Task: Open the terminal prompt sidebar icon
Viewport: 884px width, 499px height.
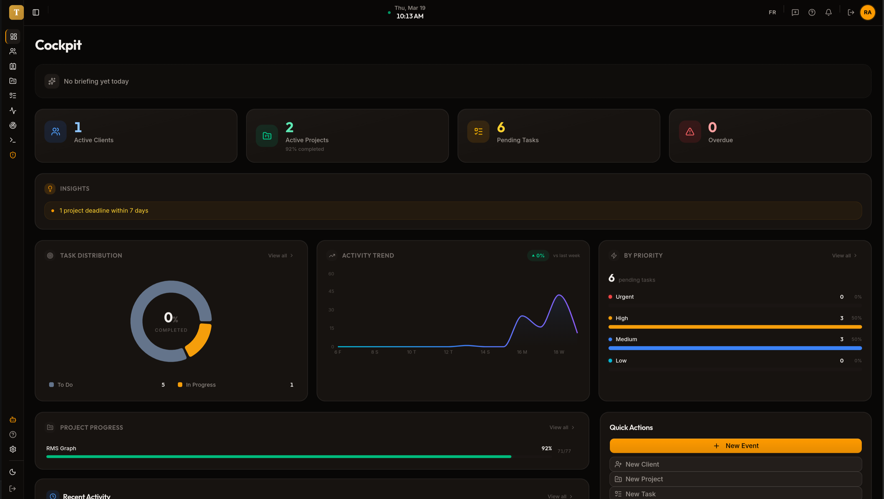Action: [x=13, y=140]
